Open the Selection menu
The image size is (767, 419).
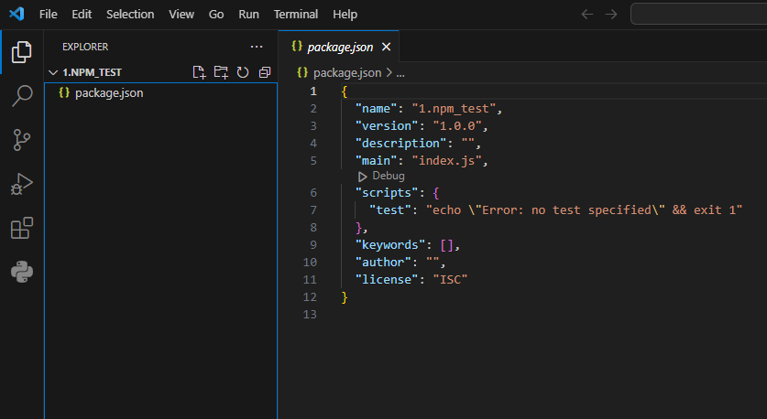click(130, 15)
